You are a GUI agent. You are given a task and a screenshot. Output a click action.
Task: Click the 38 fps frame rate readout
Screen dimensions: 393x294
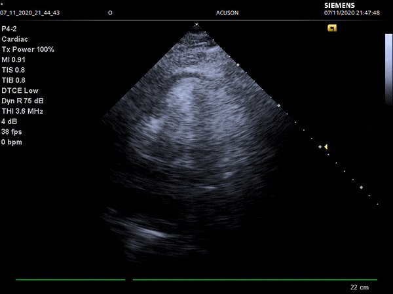click(x=12, y=132)
